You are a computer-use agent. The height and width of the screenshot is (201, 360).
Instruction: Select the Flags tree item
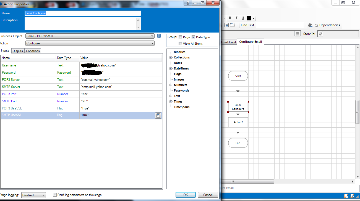(178, 74)
